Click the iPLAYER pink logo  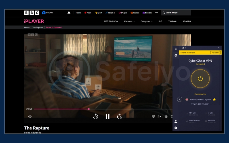point(34,21)
